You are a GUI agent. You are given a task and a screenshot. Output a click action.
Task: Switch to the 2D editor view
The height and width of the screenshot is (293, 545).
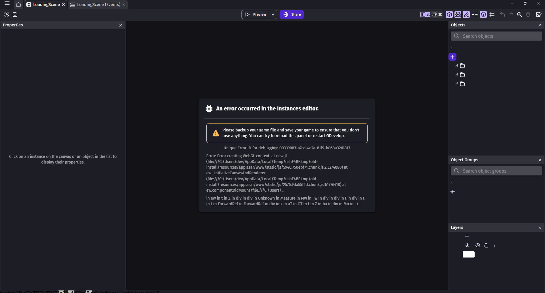(x=425, y=14)
